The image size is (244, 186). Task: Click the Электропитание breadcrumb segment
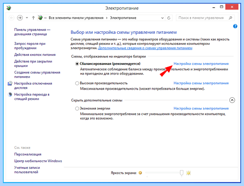pos(123,18)
